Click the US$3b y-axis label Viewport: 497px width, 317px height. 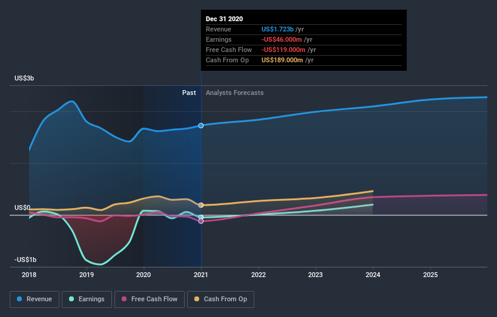[x=24, y=78]
